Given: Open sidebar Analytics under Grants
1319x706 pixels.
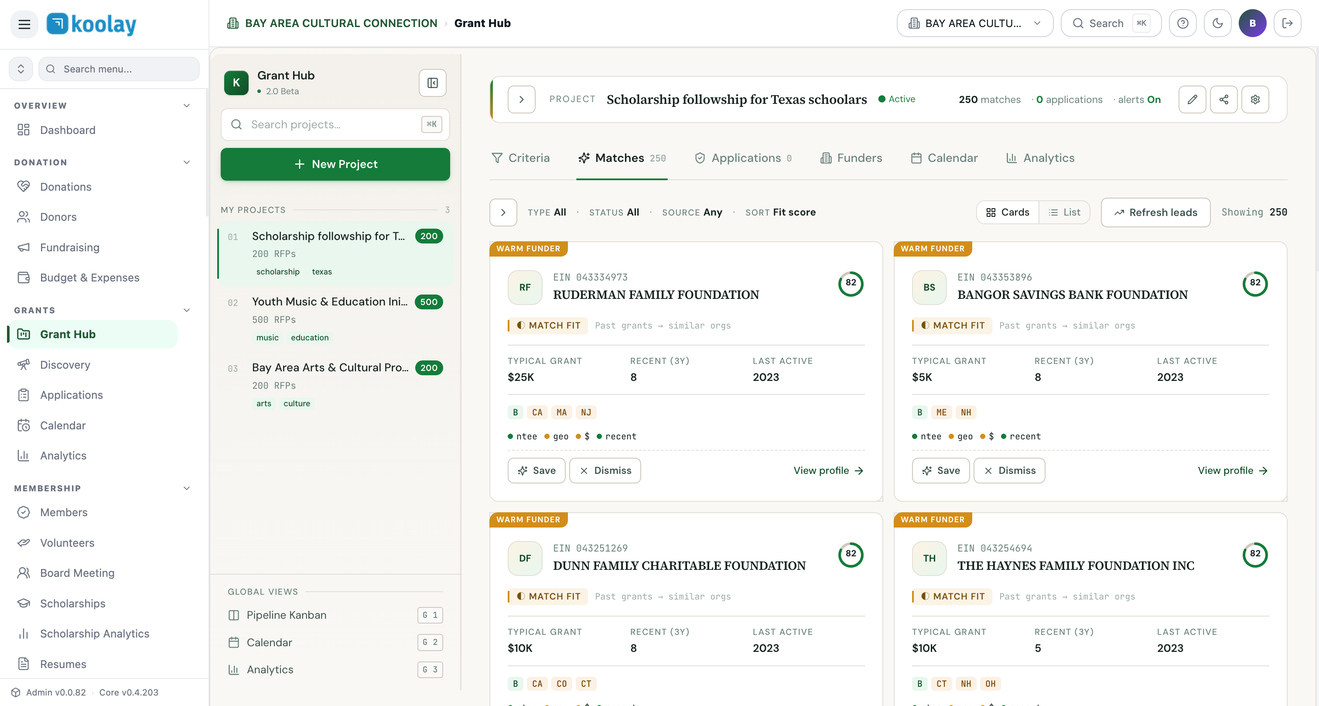Looking at the screenshot, I should point(93,456).
